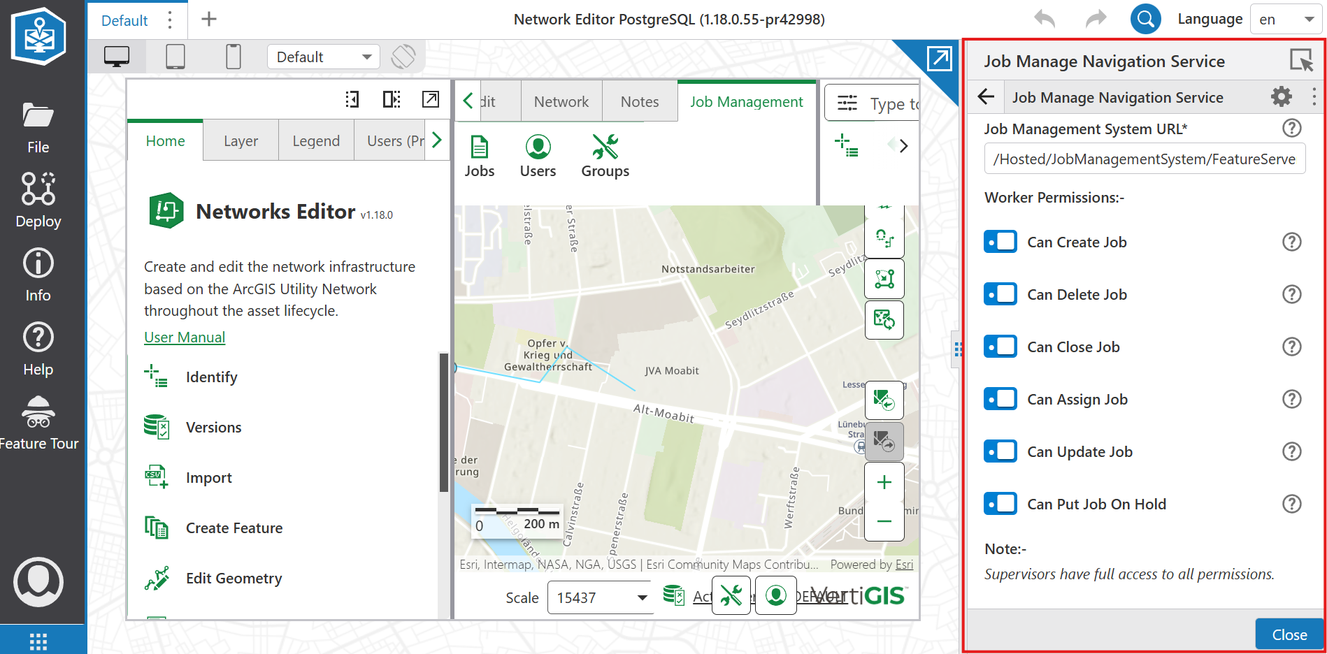This screenshot has width=1327, height=654.
Task: Toggle Can Create Job permission
Action: click(1000, 242)
